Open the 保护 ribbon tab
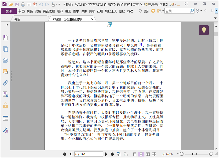 (84, 11)
